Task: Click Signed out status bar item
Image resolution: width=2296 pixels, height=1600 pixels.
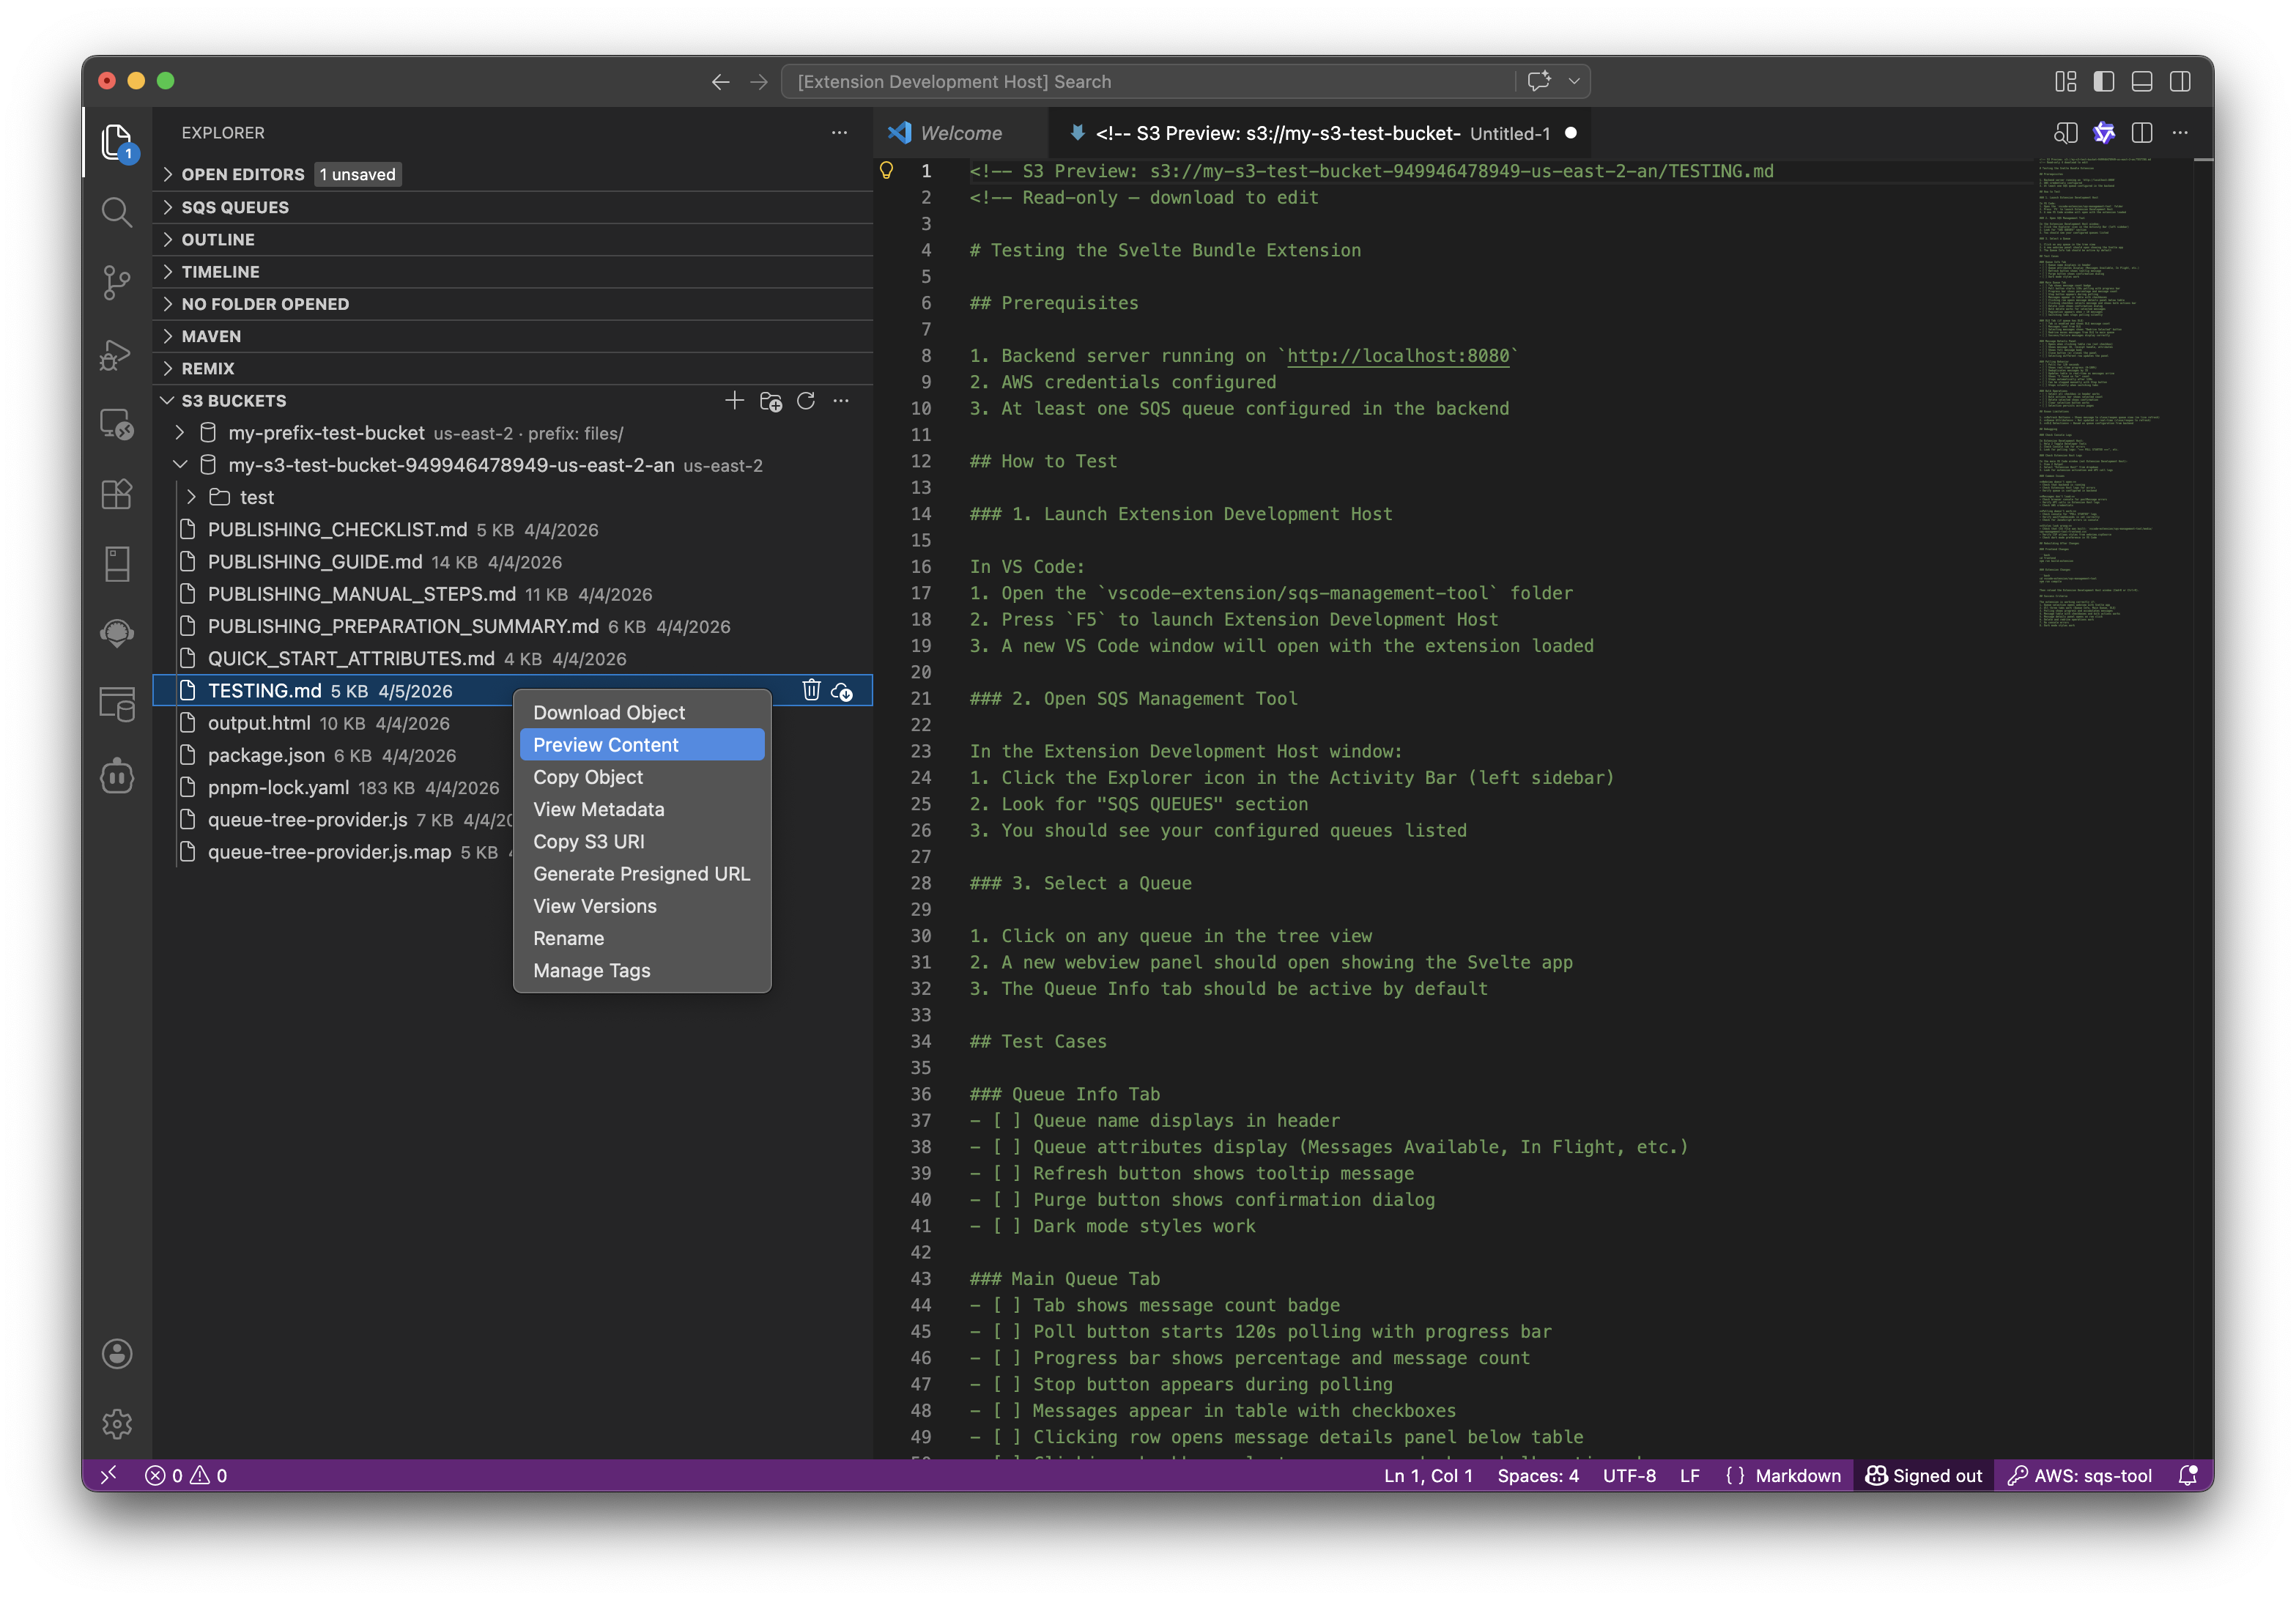Action: point(1924,1475)
